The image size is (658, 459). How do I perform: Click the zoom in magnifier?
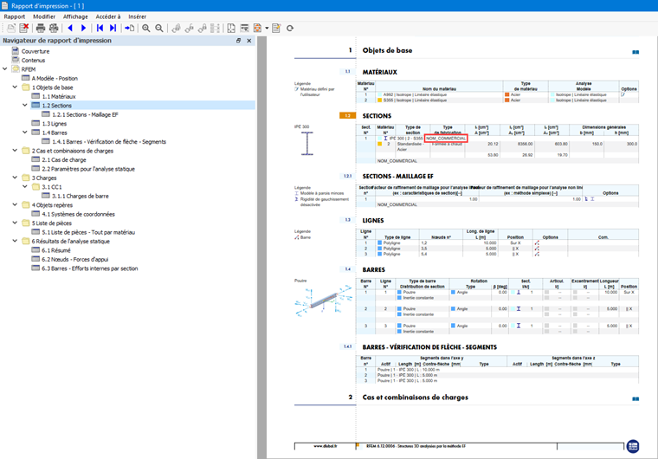[146, 28]
